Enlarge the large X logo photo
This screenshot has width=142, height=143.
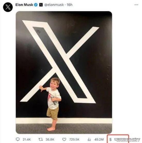pos(64,73)
